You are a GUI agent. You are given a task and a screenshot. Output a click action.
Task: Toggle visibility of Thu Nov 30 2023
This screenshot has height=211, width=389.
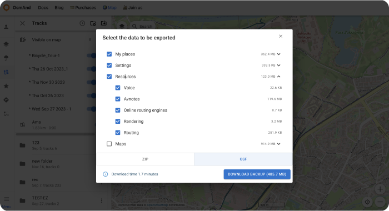[x=91, y=82]
